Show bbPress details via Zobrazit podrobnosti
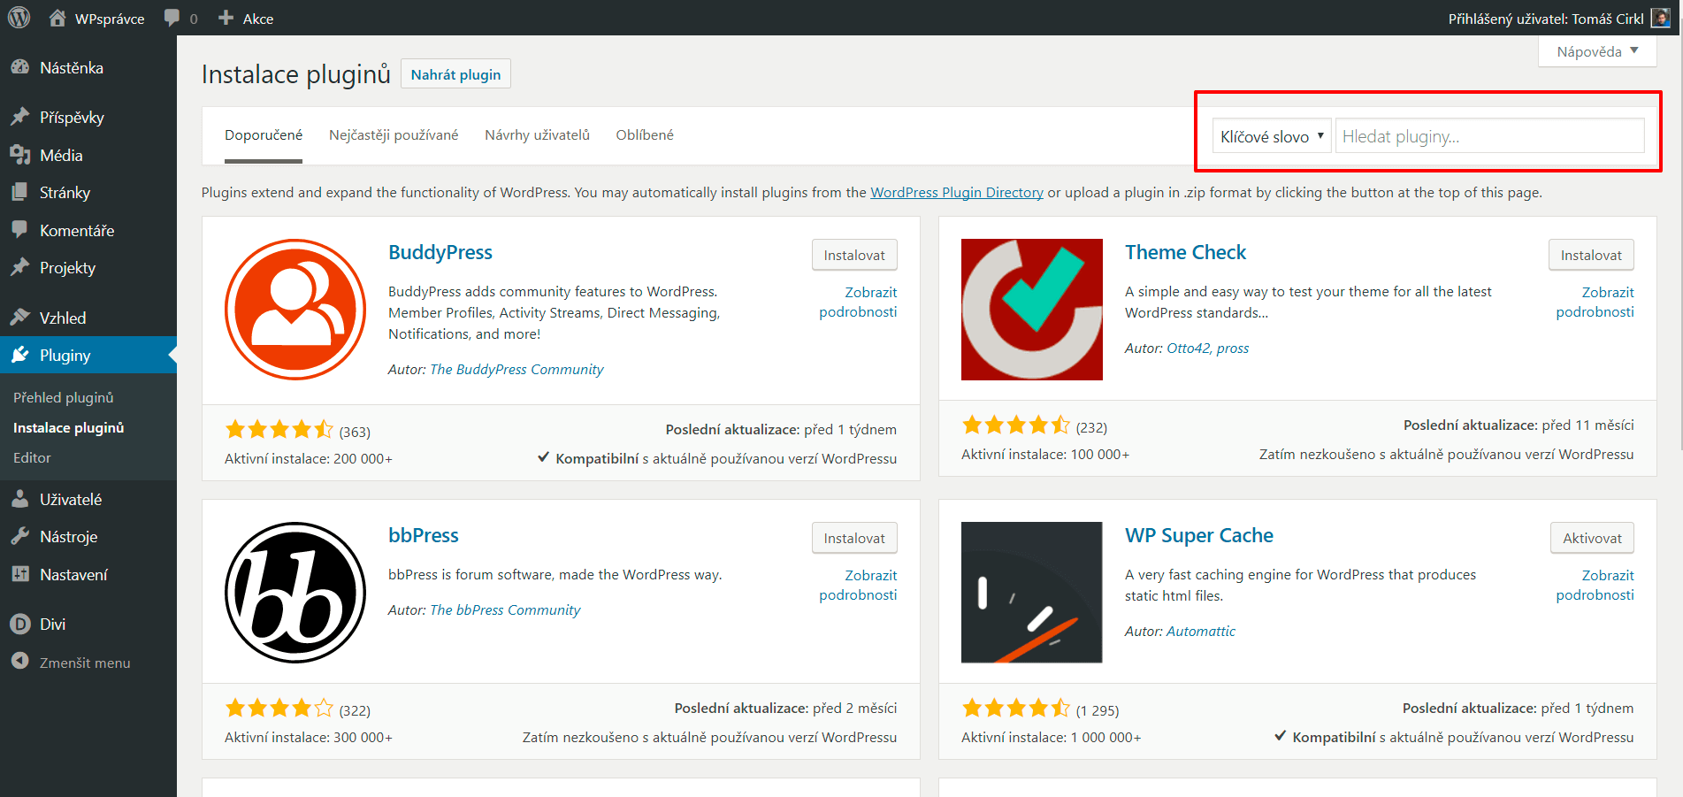Viewport: 1683px width, 797px height. pyautogui.click(x=858, y=585)
